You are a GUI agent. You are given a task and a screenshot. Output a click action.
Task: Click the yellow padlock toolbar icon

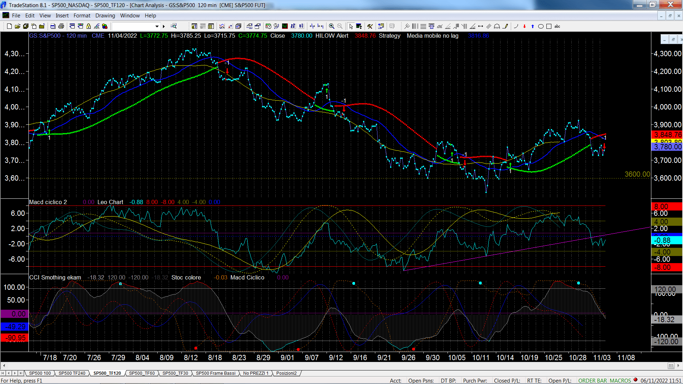tap(89, 26)
